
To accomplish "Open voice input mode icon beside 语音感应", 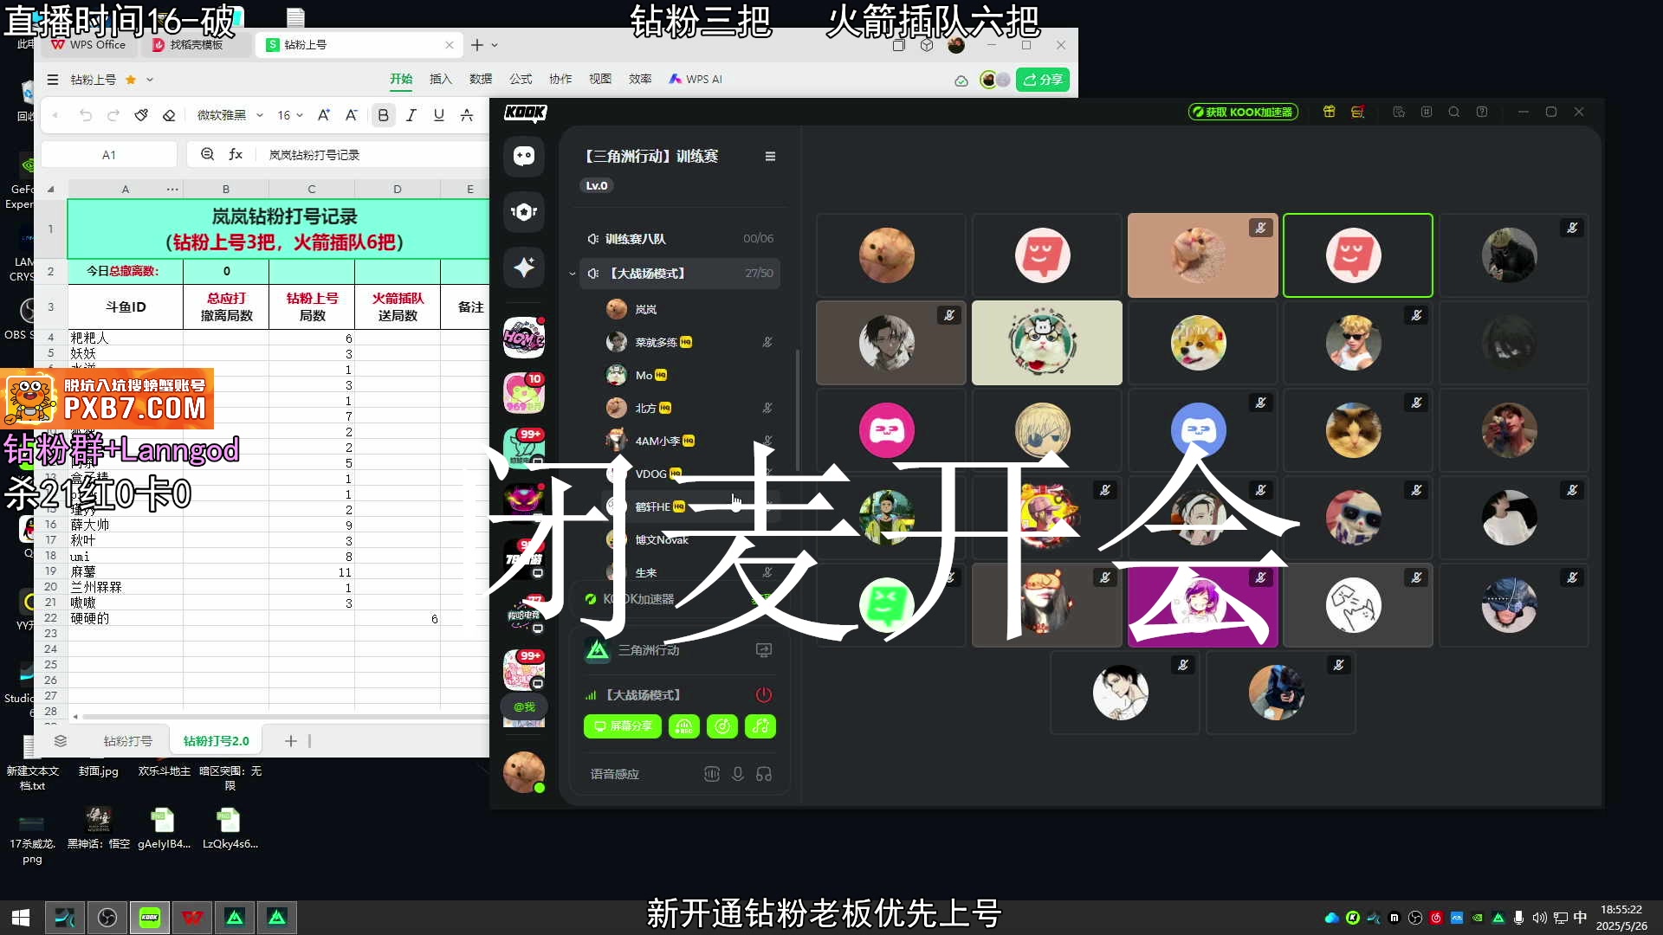I will [712, 774].
